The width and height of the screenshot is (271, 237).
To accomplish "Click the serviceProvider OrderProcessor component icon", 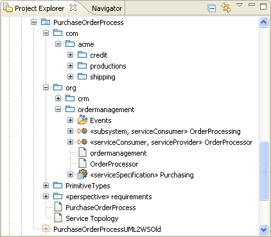I will [x=82, y=142].
